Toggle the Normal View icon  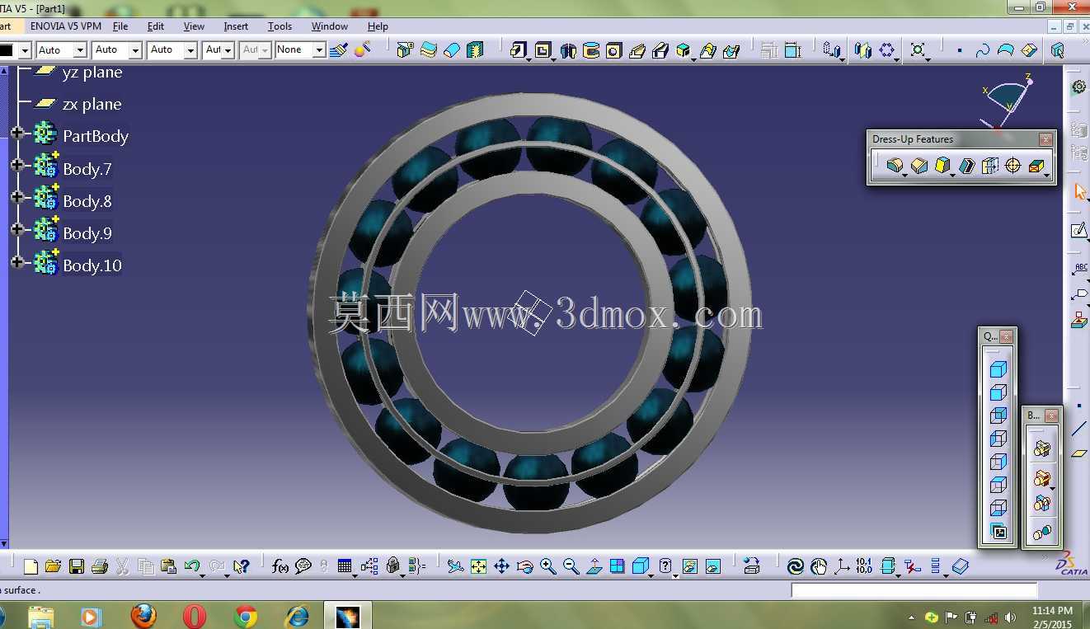pos(594,566)
